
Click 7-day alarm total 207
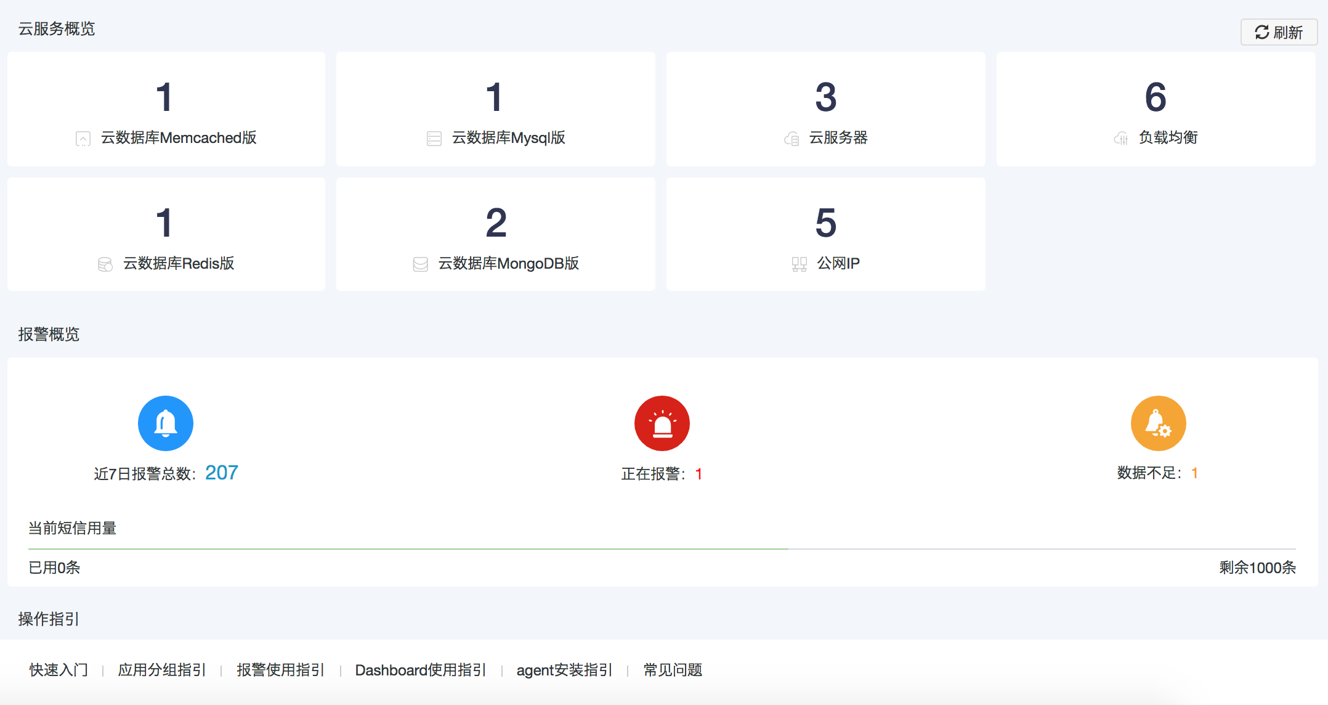[222, 473]
